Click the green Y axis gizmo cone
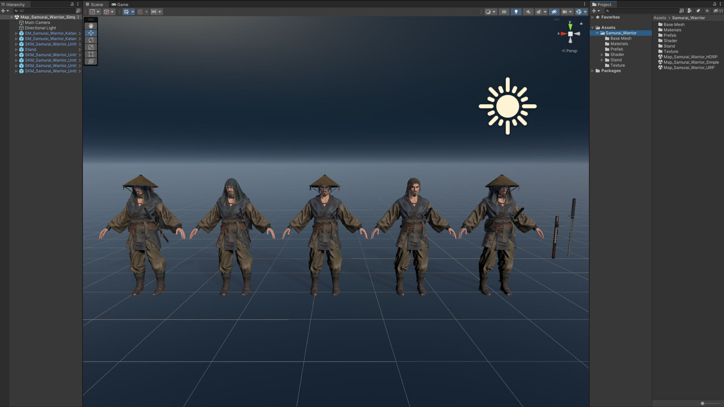 570,27
